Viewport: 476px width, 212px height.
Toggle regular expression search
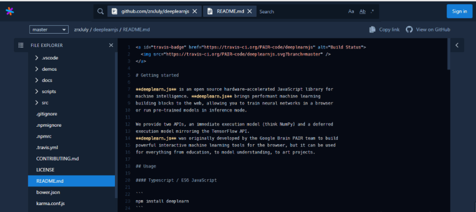coord(372,11)
